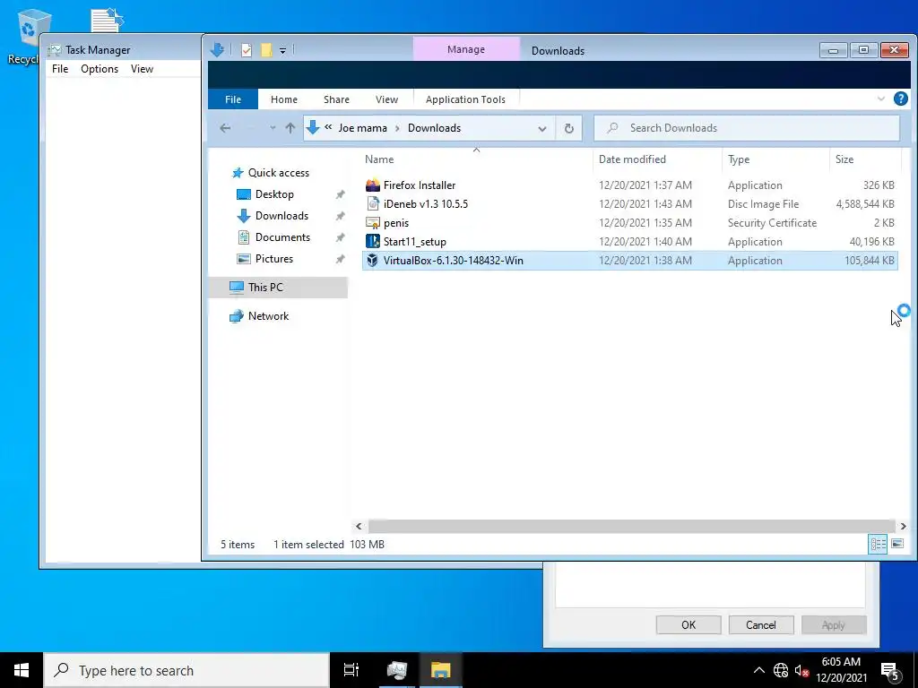Select the penis security certificate icon
918x688 pixels.
pyautogui.click(x=373, y=223)
